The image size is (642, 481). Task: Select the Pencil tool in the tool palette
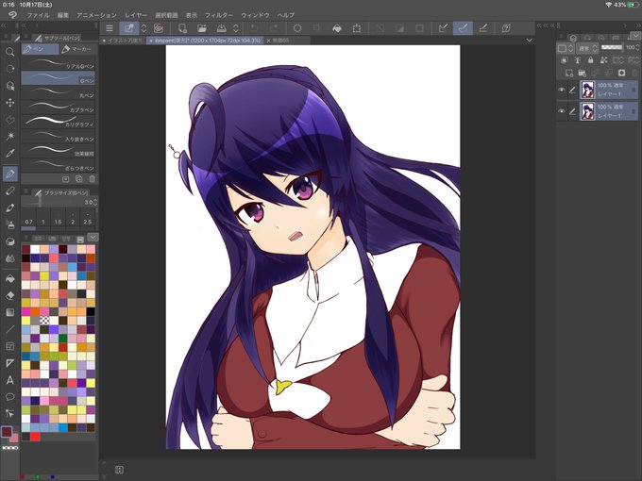tap(9, 191)
